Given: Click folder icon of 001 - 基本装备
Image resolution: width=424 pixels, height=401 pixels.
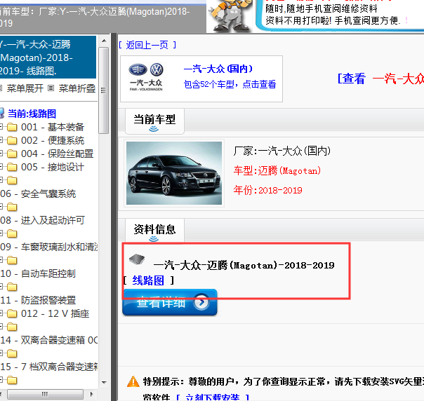Looking at the screenshot, I should pos(12,127).
